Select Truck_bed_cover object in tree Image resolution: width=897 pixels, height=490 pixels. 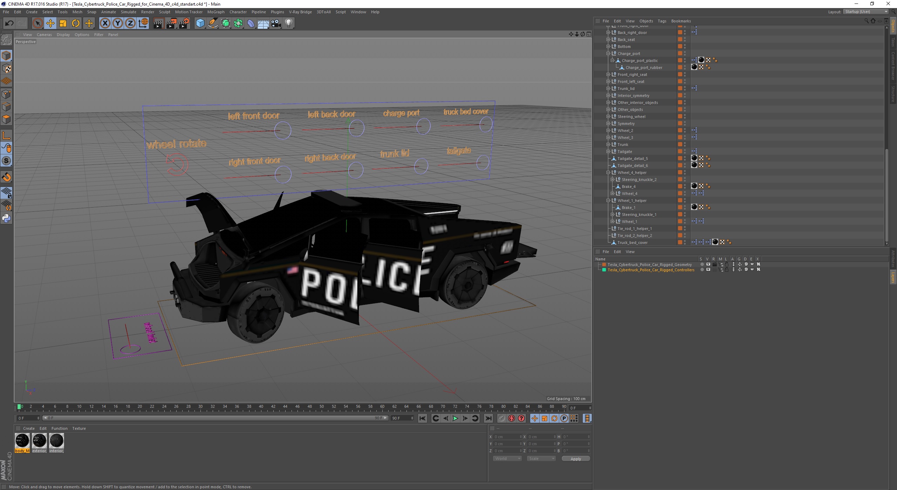pos(632,243)
